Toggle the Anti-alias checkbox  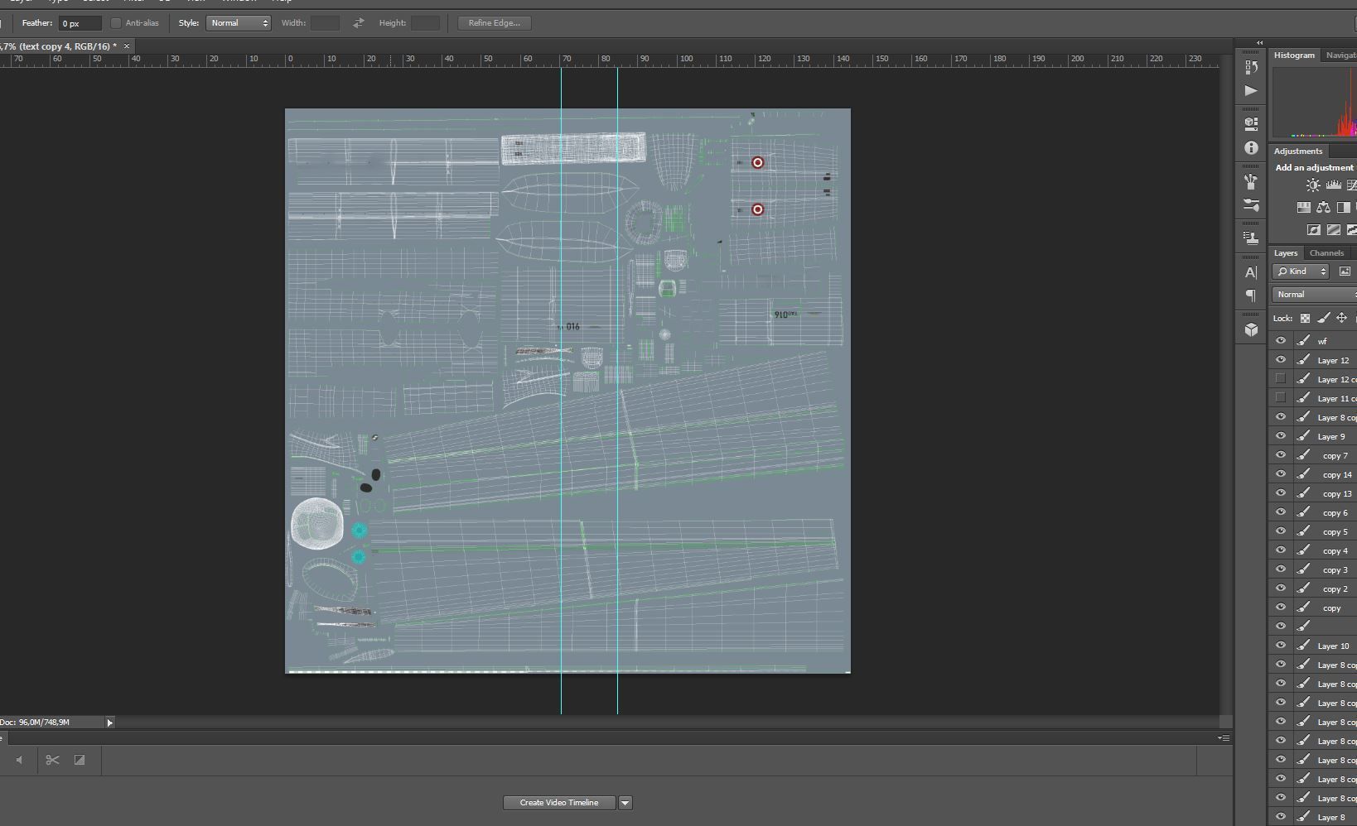click(x=116, y=23)
